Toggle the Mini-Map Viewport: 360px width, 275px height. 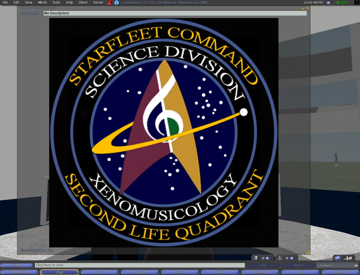[260, 272]
